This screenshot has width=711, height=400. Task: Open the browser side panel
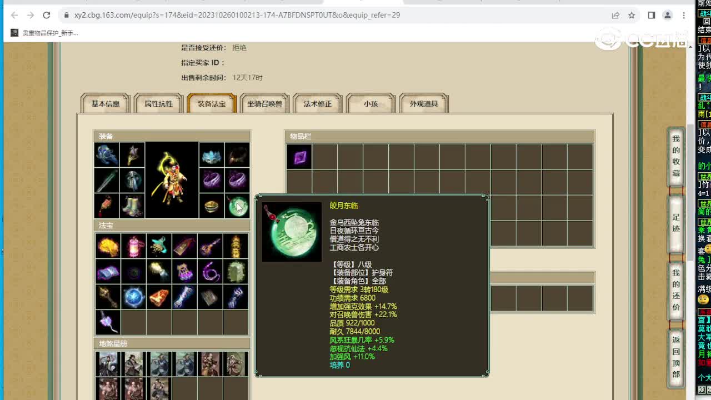652,15
